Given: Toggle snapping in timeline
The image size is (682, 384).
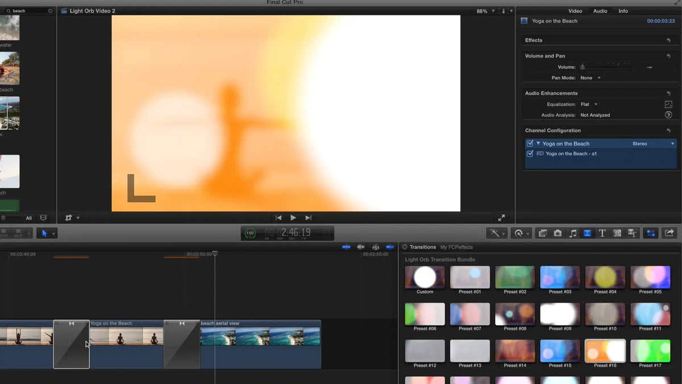Looking at the screenshot, I should tap(390, 247).
